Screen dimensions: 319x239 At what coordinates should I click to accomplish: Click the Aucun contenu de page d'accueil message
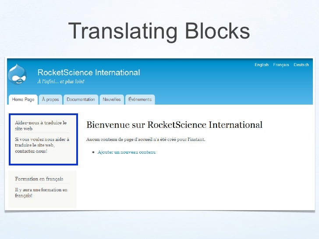pos(145,139)
